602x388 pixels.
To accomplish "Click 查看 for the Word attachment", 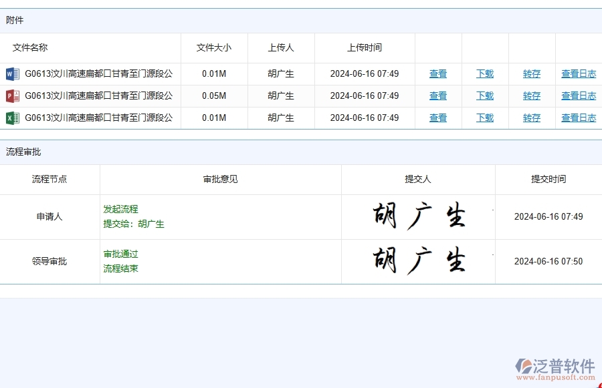I will [x=437, y=73].
